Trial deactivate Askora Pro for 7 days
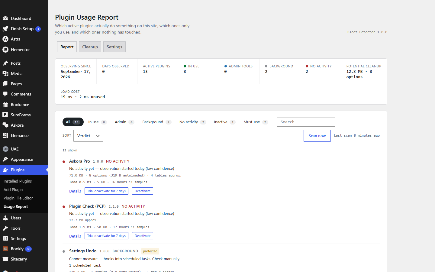Screen dimensions: 435x272 106,191
